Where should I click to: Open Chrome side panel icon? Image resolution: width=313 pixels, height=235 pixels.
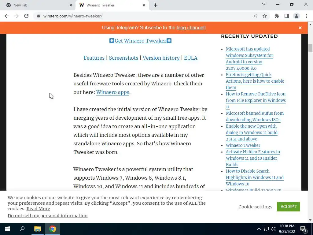pyautogui.click(x=287, y=16)
